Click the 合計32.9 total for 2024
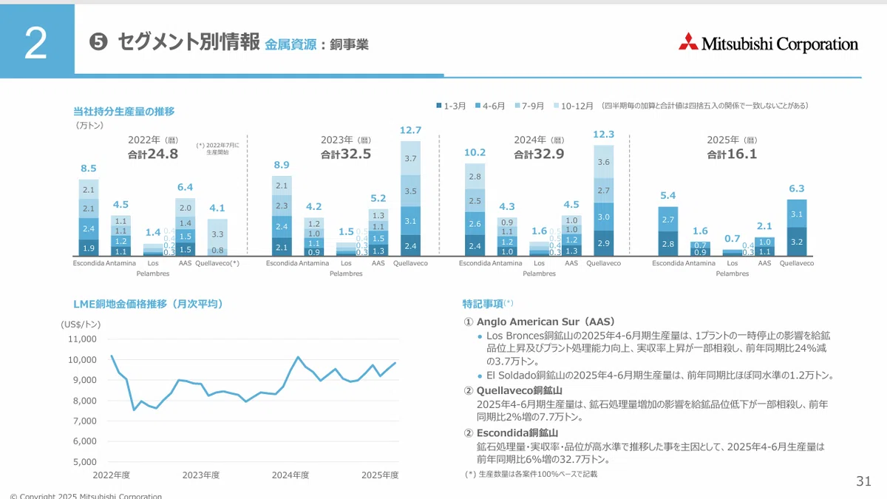The height and width of the screenshot is (499, 887). click(x=539, y=155)
